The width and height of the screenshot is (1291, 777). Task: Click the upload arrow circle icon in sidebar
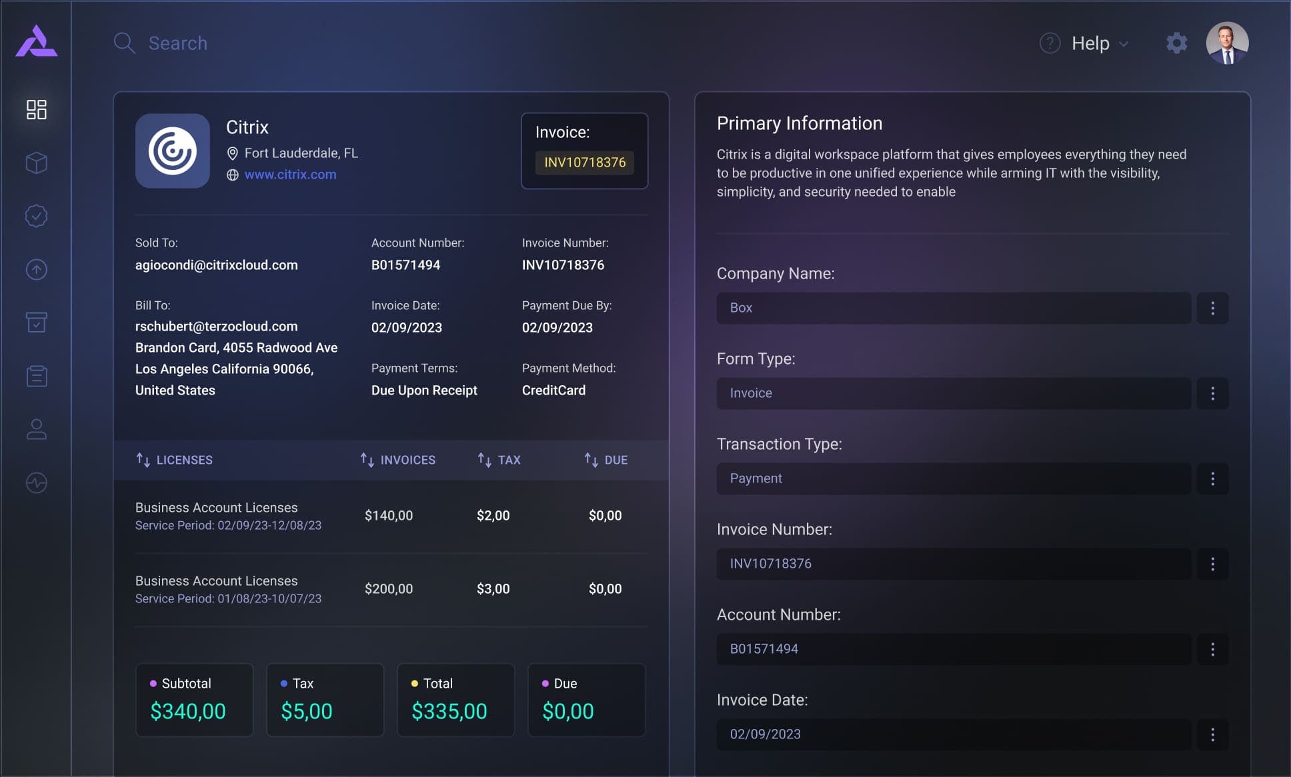click(x=36, y=269)
